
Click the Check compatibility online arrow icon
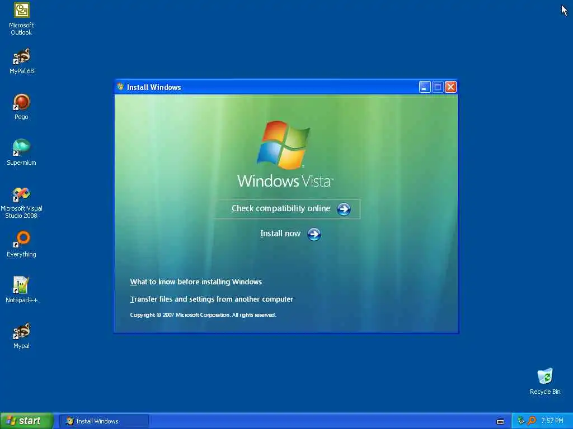[344, 209]
